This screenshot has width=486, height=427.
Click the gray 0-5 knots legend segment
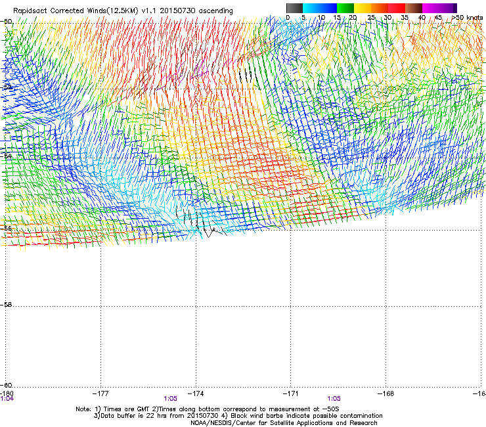[x=294, y=8]
